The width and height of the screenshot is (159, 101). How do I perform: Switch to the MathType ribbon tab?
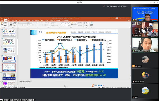37,20
